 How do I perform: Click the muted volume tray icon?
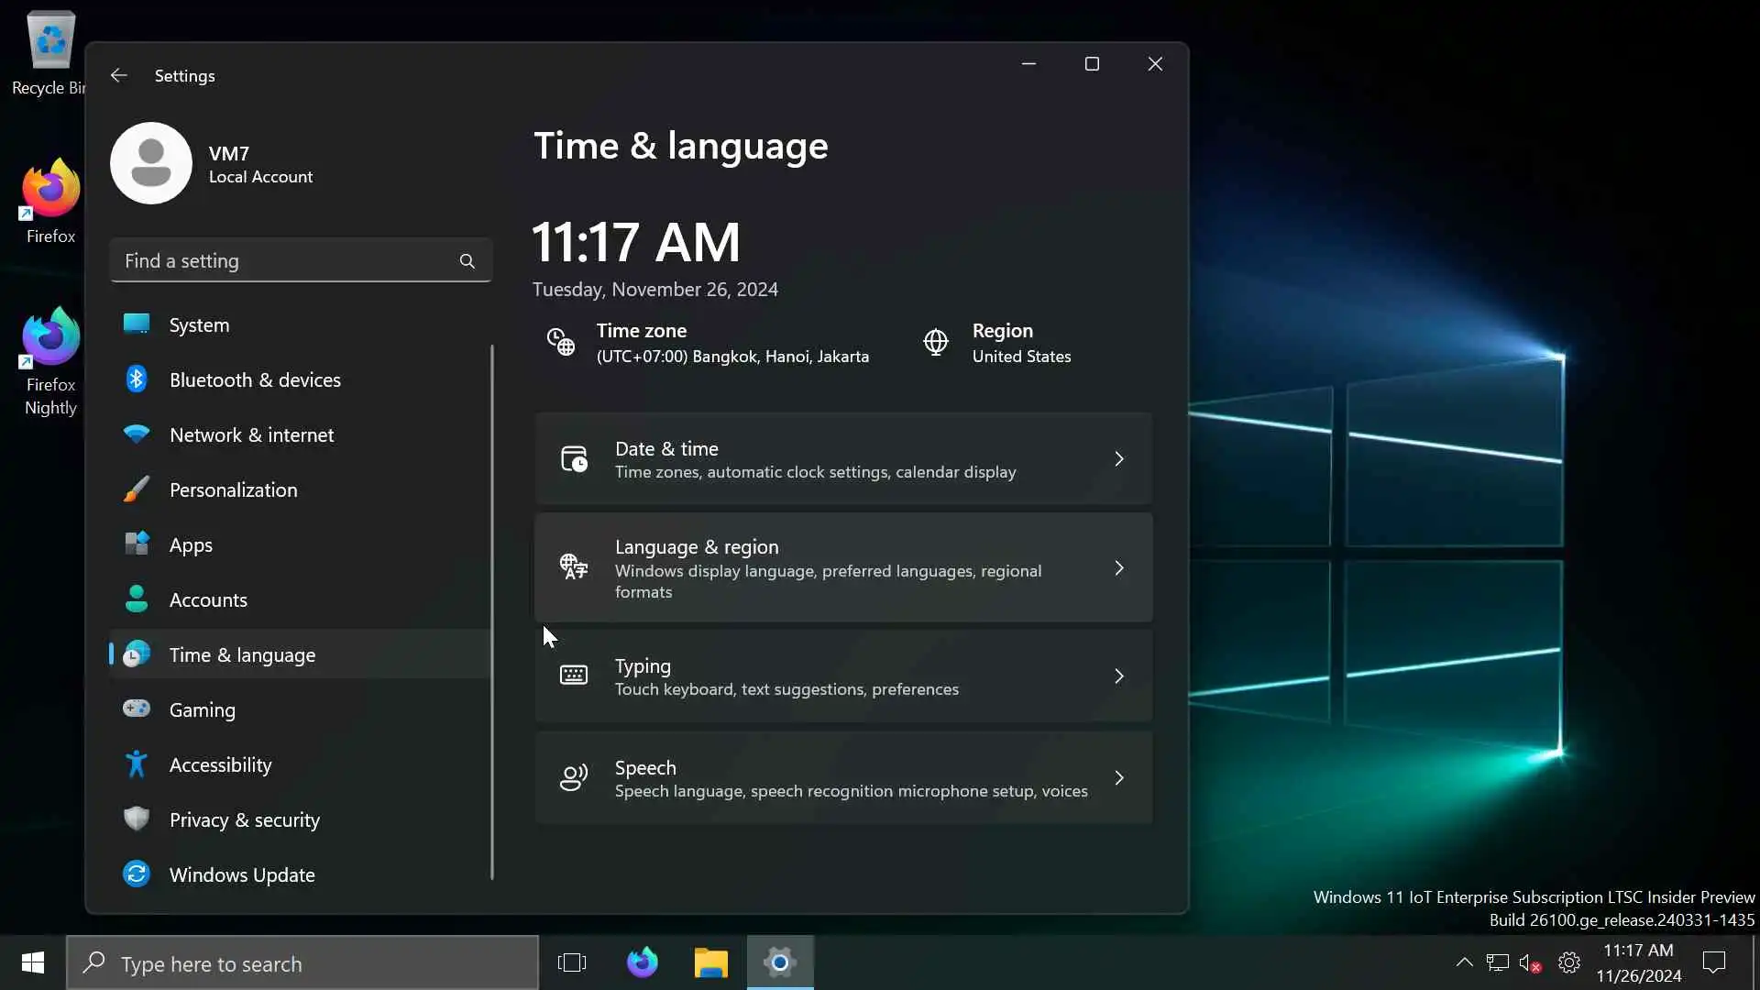tap(1529, 962)
